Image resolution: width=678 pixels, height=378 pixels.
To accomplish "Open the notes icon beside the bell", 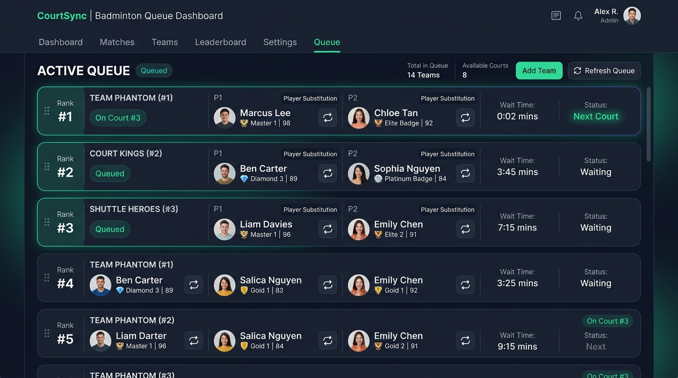I will [x=556, y=16].
